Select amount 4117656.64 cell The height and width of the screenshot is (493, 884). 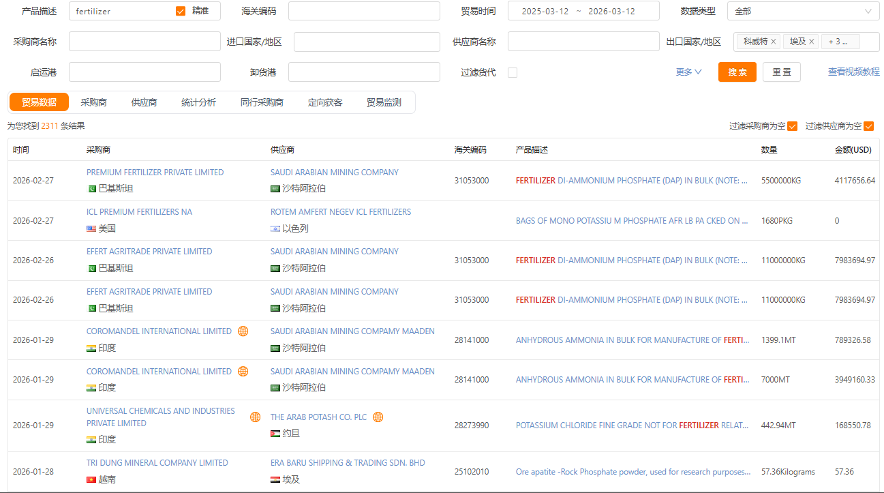click(855, 181)
